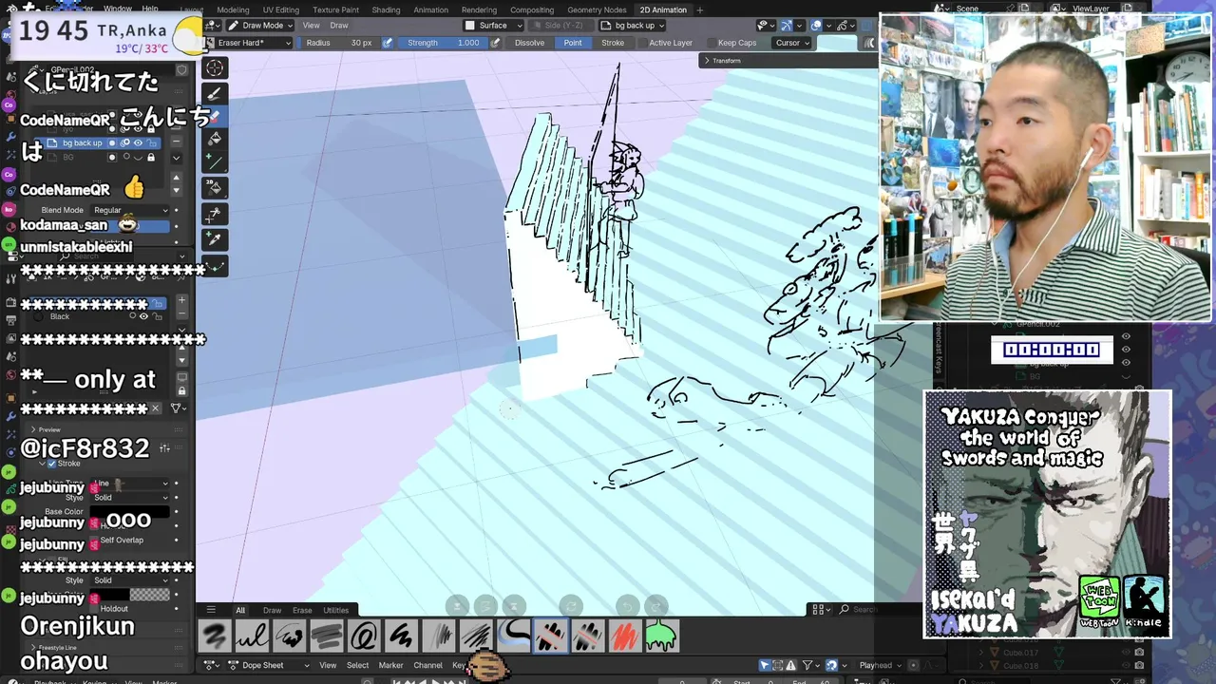Switch to the Shading workspace tab
This screenshot has width=1216, height=684.
click(x=386, y=9)
